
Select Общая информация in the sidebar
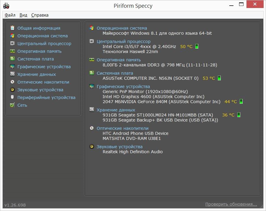click(x=39, y=28)
